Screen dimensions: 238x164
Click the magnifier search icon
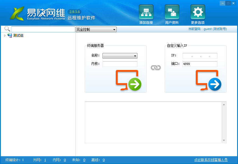[7, 29]
